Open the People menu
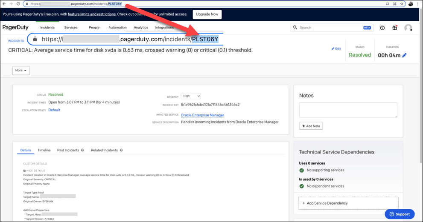 click(94, 27)
